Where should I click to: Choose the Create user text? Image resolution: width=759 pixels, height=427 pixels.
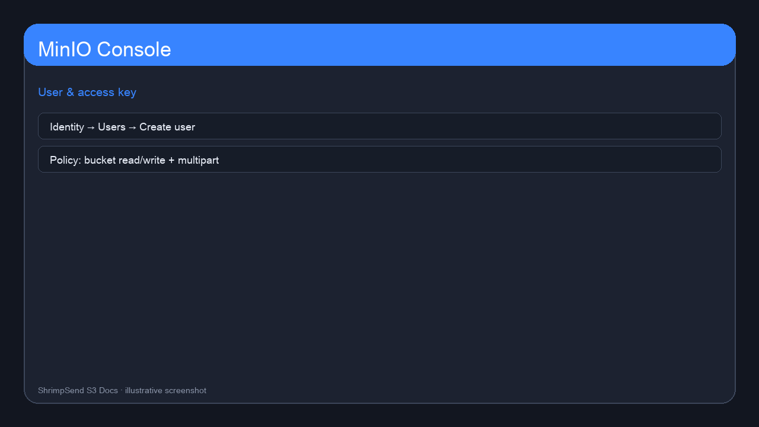tap(167, 127)
